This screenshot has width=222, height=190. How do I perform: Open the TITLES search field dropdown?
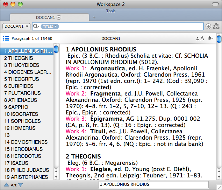(x=50, y=26)
